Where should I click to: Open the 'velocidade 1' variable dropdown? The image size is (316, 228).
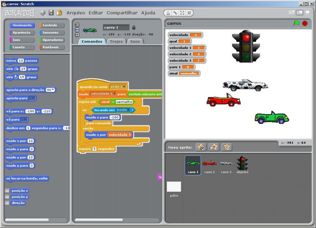tap(114, 94)
